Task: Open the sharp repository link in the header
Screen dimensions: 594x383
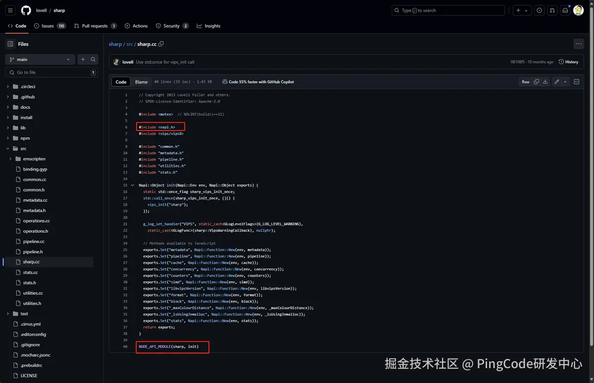Action: pyautogui.click(x=59, y=10)
